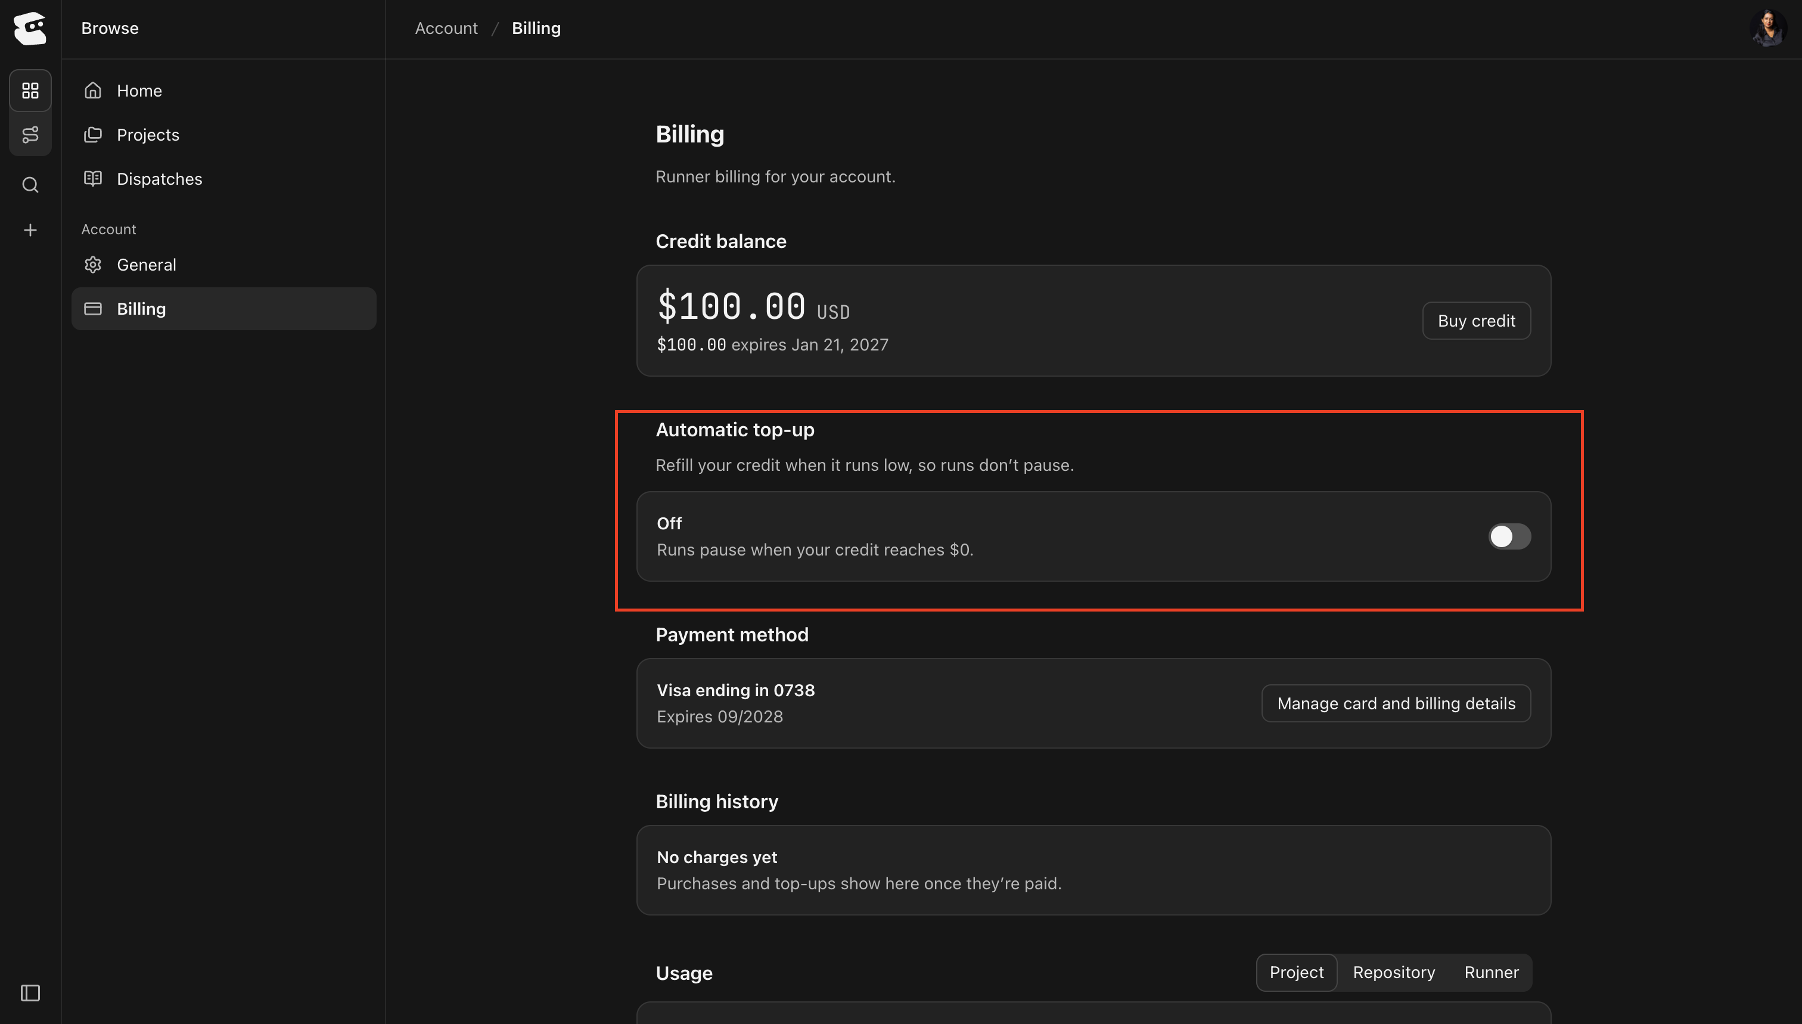Click the Account breadcrumb link
Screen dimensions: 1802x1024
tap(446, 28)
